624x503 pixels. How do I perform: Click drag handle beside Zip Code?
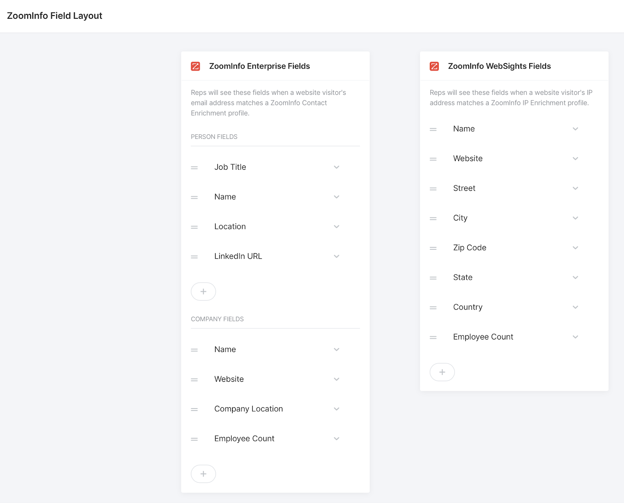pos(433,248)
